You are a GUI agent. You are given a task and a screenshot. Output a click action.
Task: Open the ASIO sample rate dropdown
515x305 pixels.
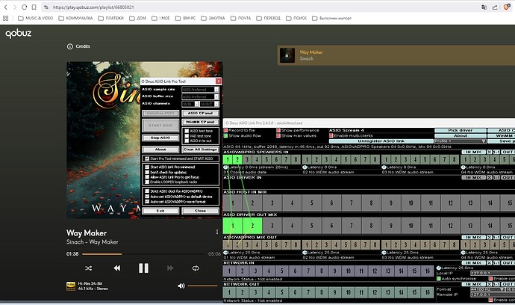click(200, 90)
